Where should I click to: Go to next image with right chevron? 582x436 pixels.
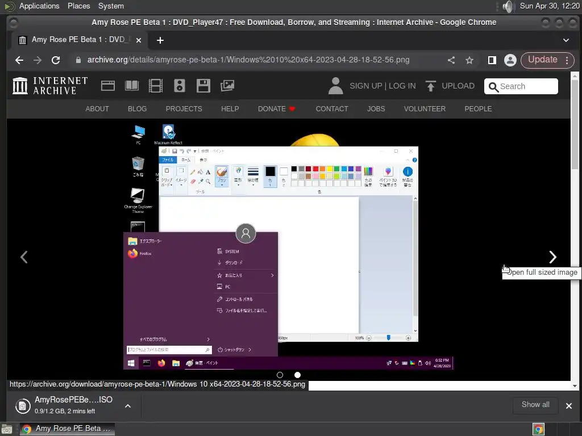pyautogui.click(x=552, y=257)
